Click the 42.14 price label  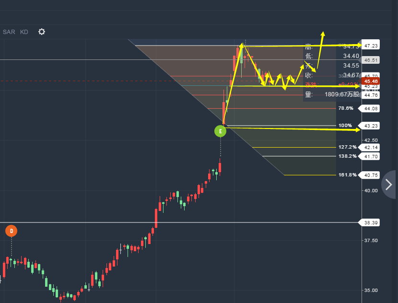(371, 148)
